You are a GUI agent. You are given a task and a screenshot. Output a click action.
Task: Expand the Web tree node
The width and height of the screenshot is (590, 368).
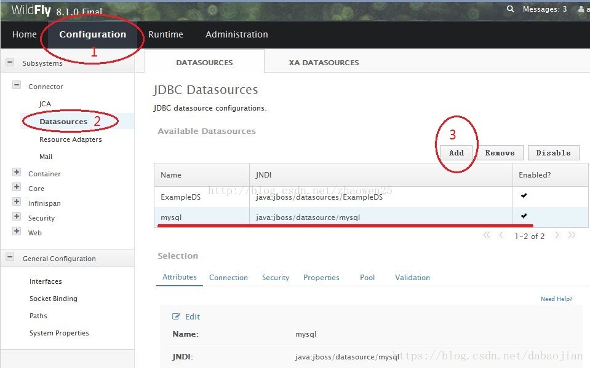17,231
